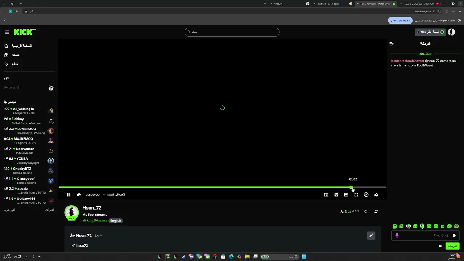464x261 pixels.
Task: Open hson72 TikTok link
Action: point(80,246)
